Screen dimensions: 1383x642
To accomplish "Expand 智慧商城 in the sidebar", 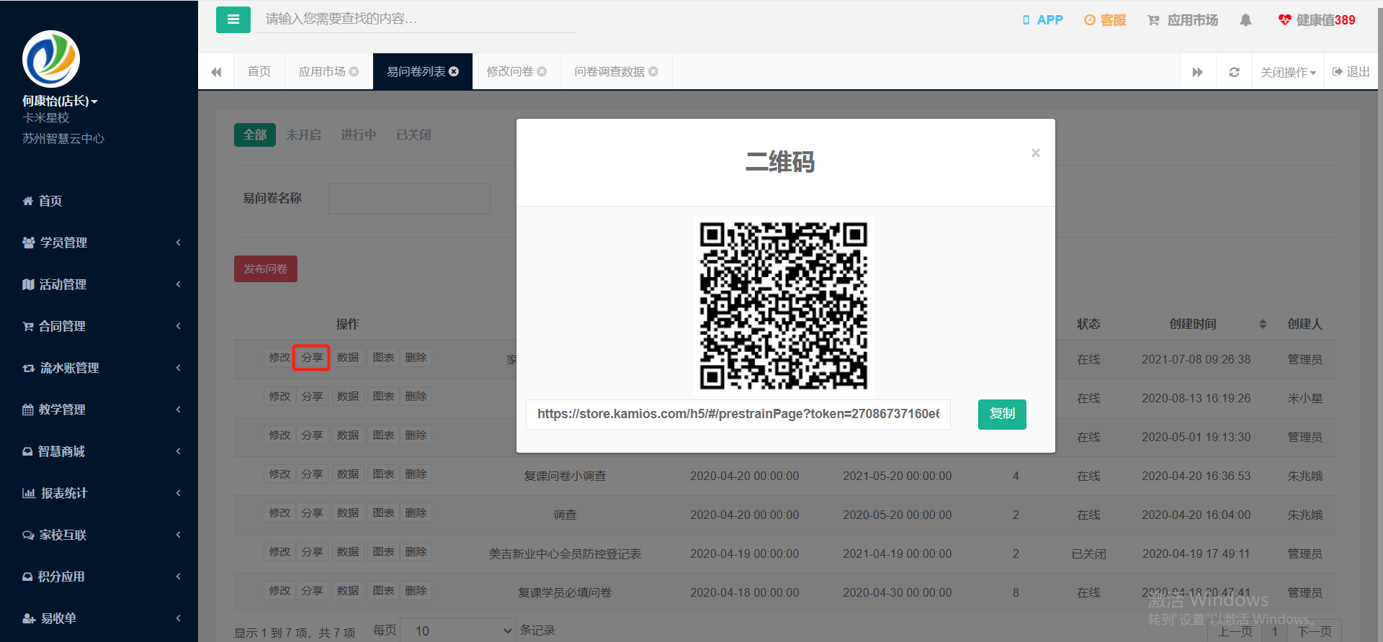I will coord(99,451).
